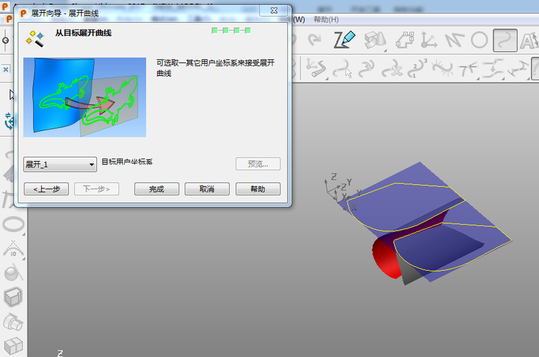Click the 预览... preview button
This screenshot has height=357, width=539.
coord(258,164)
